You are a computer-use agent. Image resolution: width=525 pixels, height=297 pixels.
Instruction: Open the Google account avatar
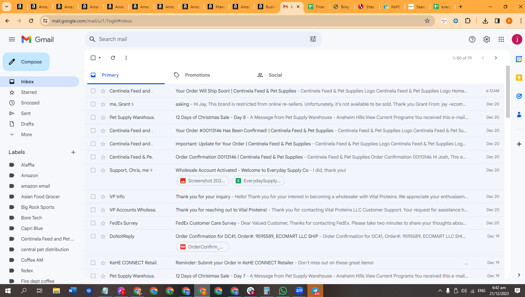tap(517, 39)
